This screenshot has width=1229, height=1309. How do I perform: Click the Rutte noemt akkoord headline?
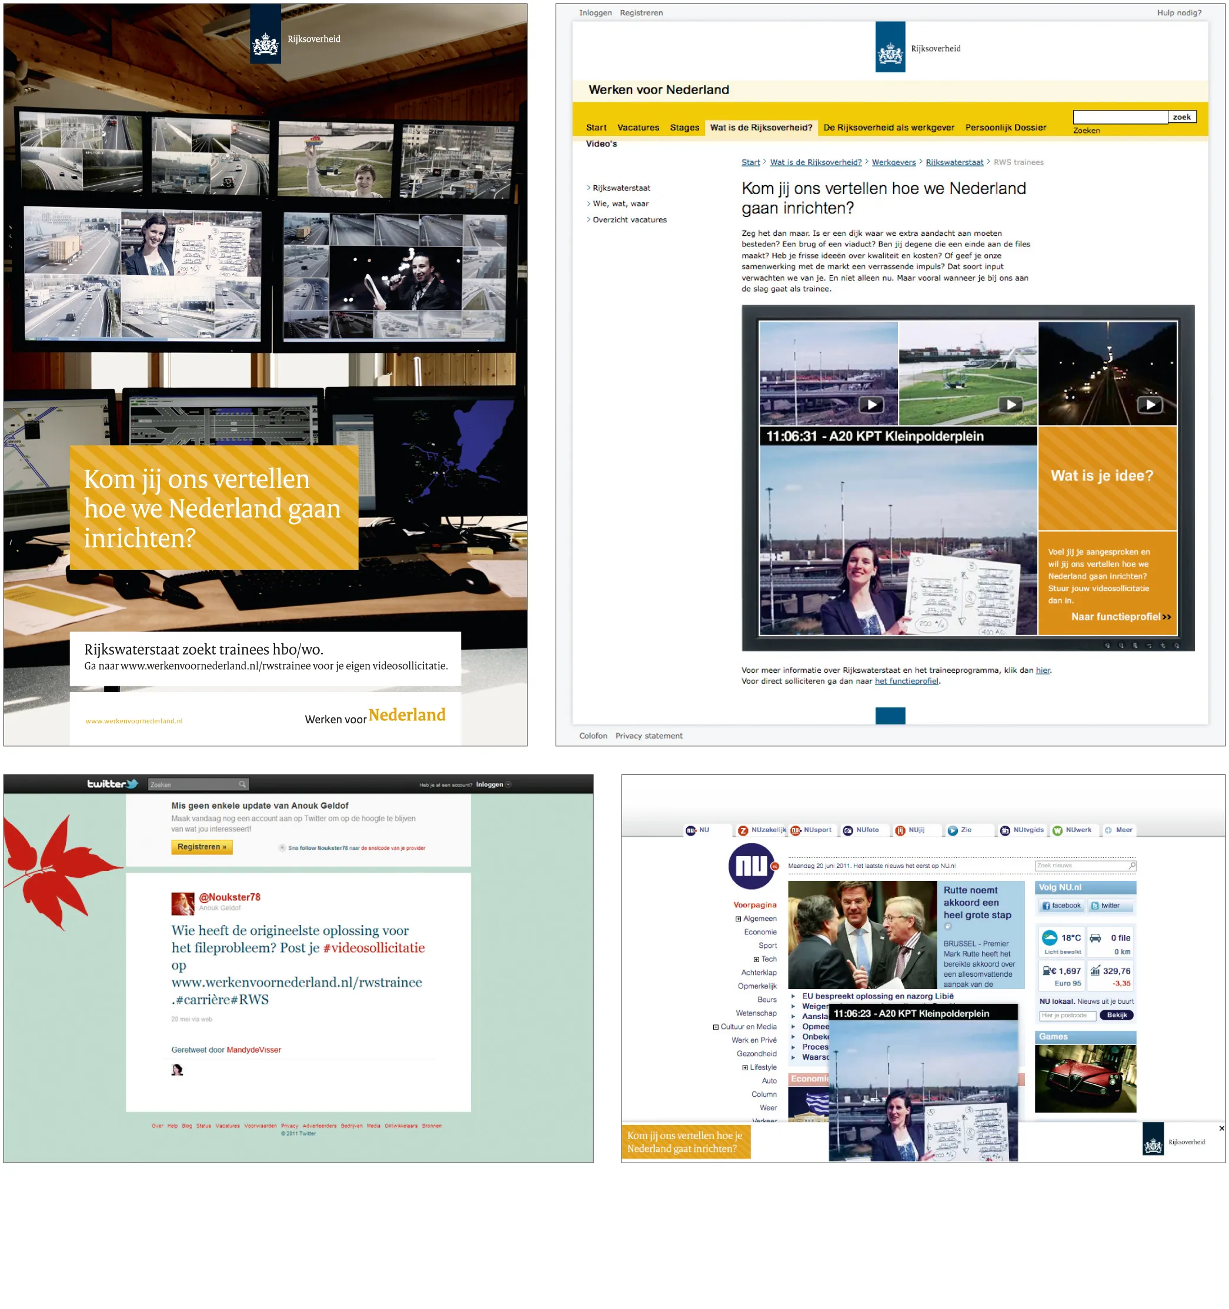tap(977, 903)
